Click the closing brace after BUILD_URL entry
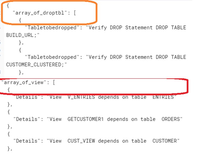 pos(20,43)
